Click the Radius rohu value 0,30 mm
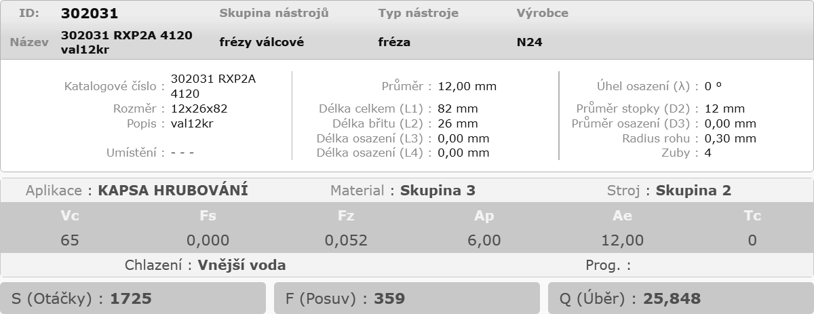 click(731, 138)
